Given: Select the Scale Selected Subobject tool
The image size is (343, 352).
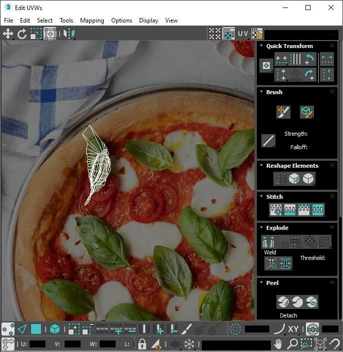Looking at the screenshot, I should click(x=36, y=34).
